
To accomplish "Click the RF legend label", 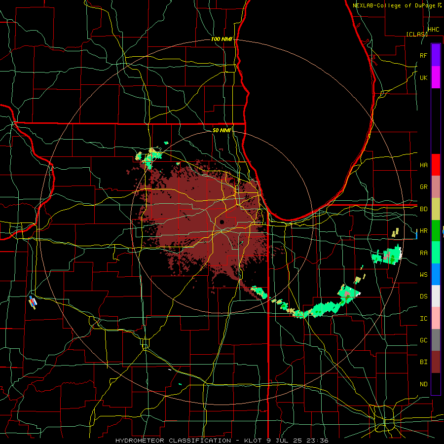I will (x=424, y=55).
